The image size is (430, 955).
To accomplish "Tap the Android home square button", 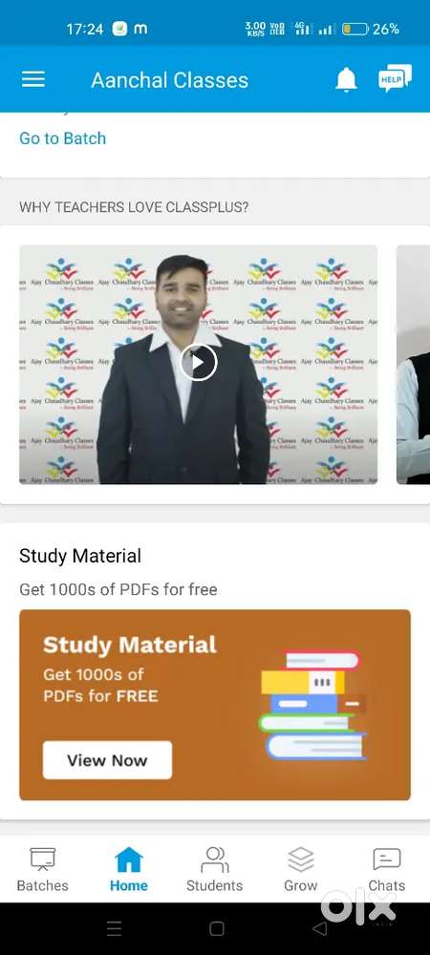I will point(217,928).
